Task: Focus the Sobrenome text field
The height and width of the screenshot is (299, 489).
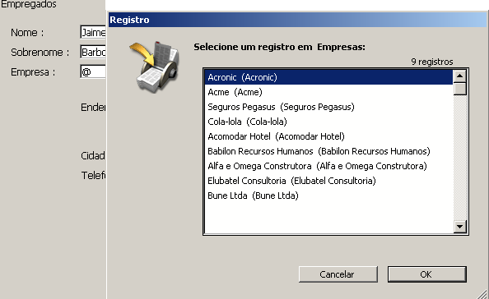Action: [93, 52]
